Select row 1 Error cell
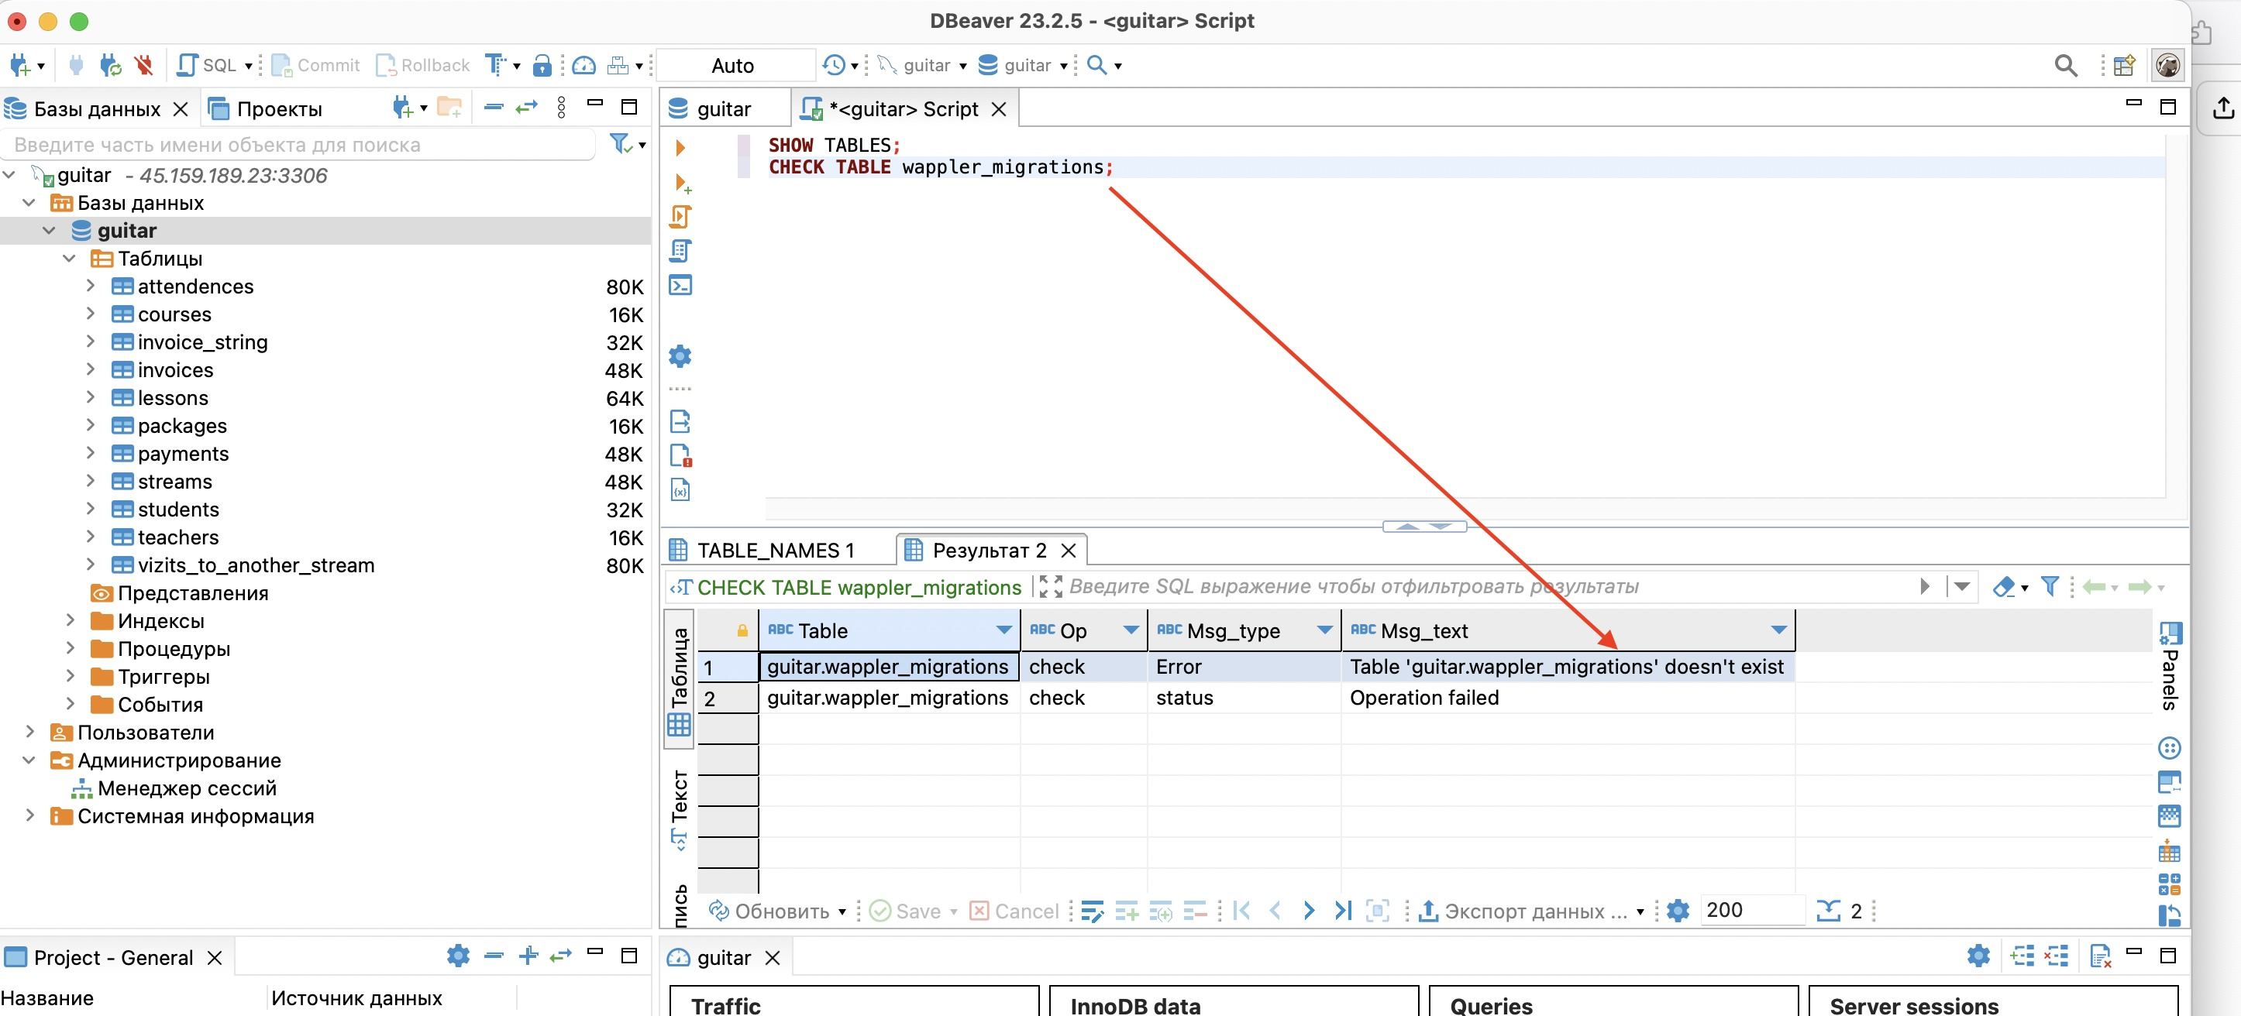2241x1016 pixels. (1243, 667)
